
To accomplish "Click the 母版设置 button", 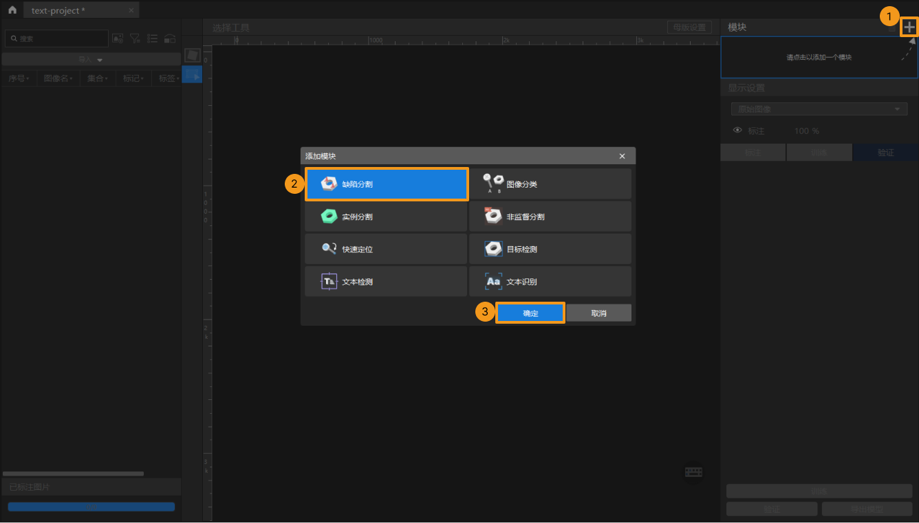I will pyautogui.click(x=689, y=27).
